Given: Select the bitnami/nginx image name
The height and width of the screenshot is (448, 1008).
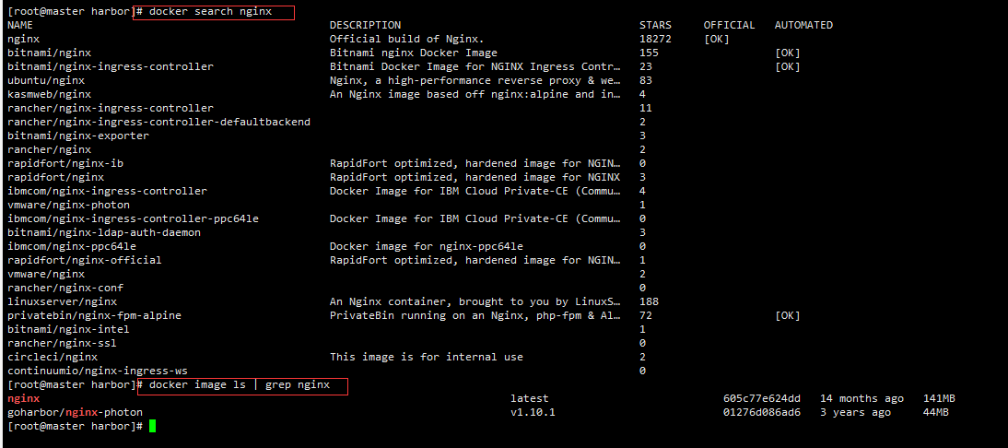Looking at the screenshot, I should (x=49, y=53).
